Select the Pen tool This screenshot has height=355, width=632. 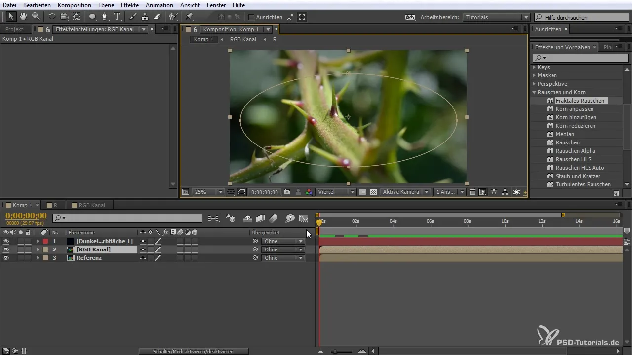click(x=105, y=17)
